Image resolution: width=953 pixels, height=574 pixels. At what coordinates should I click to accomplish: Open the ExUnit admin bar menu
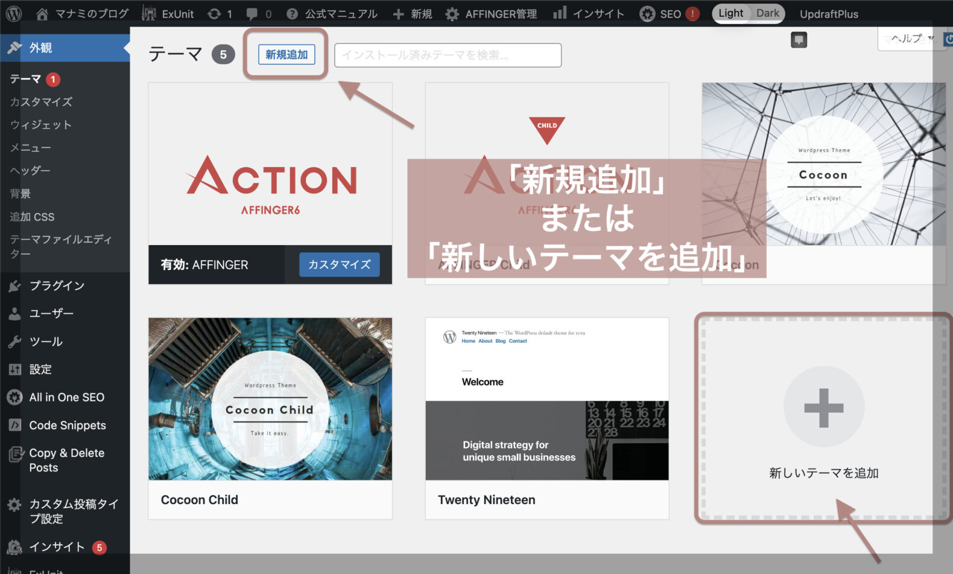[168, 13]
